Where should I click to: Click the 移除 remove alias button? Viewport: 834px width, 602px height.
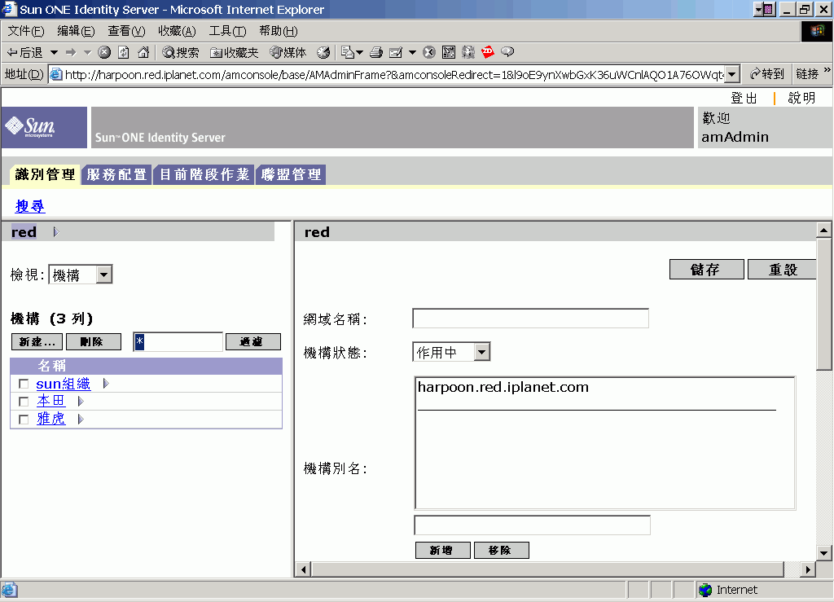[501, 550]
